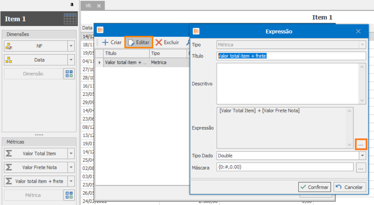Cancel the expression dialog

coord(349,187)
